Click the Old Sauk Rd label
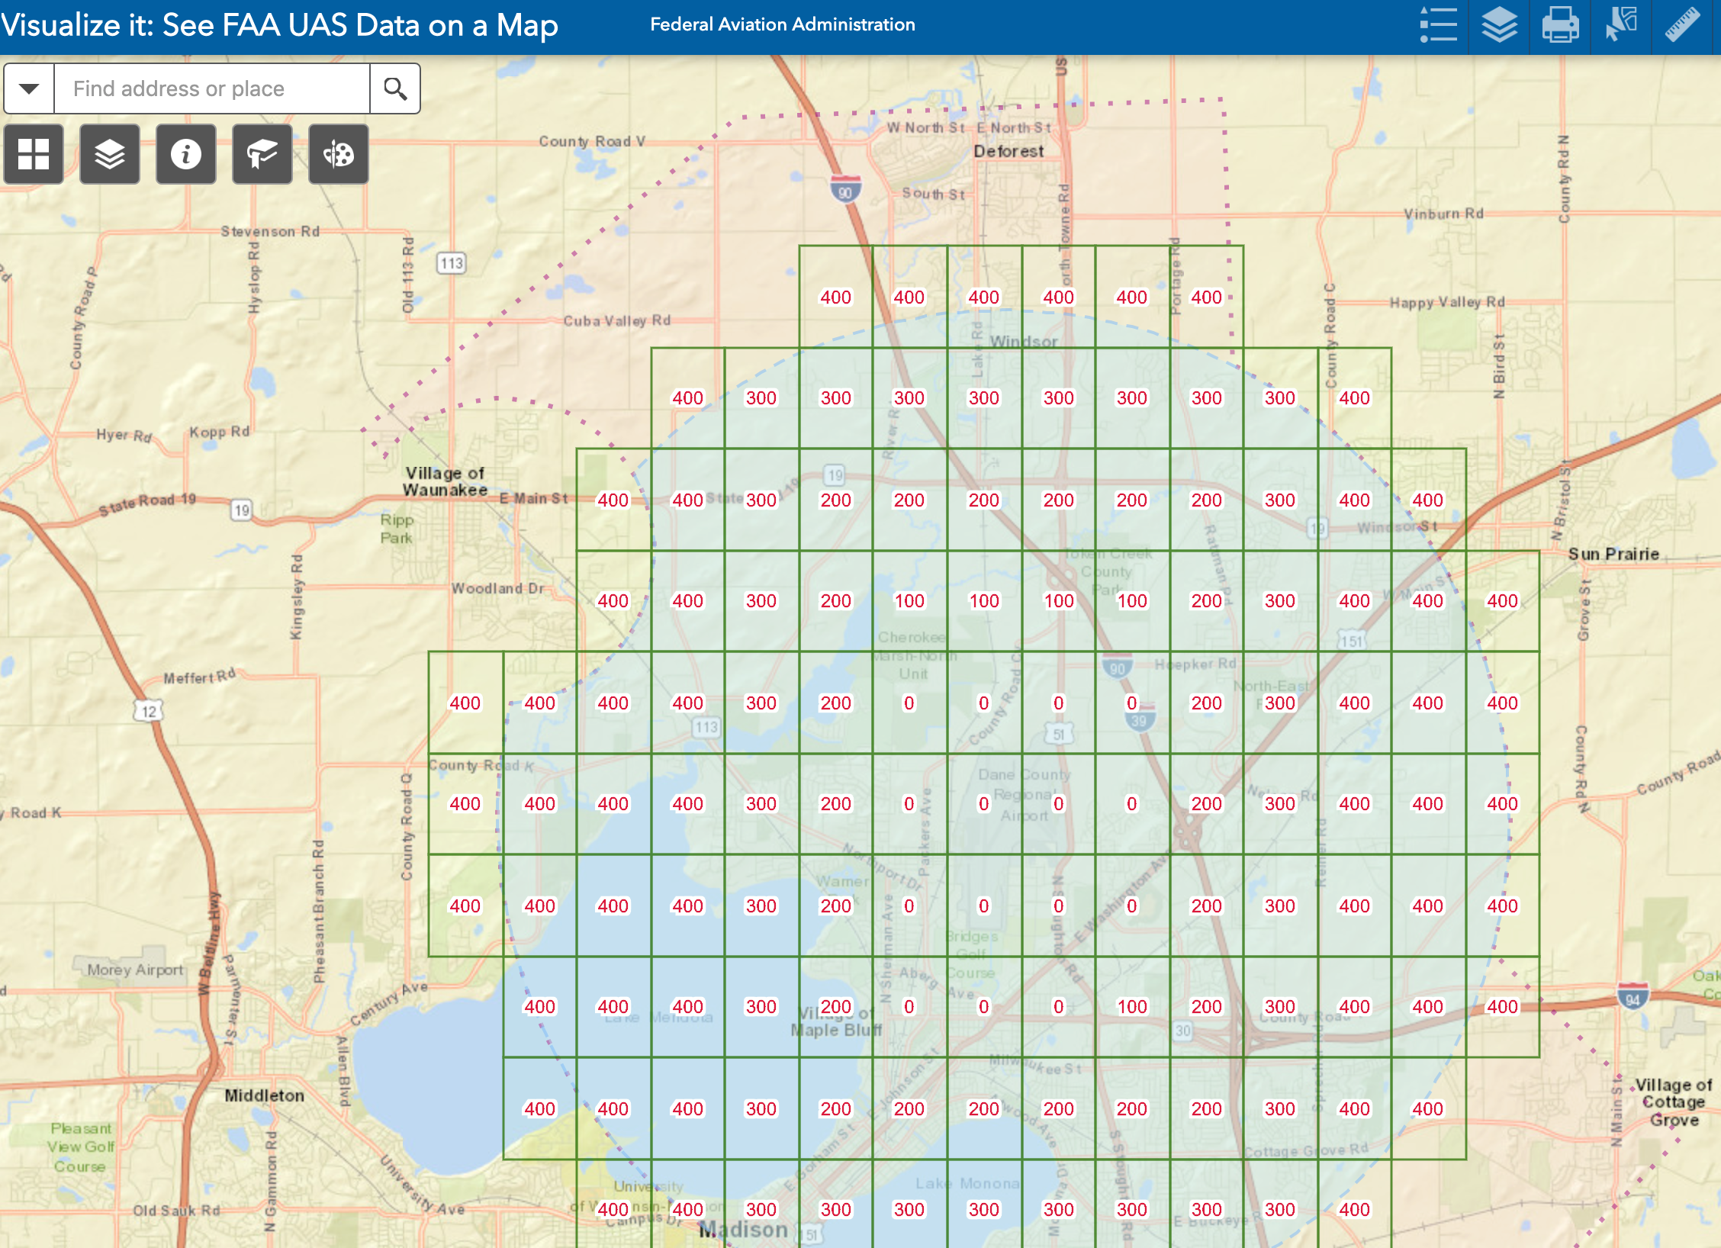The height and width of the screenshot is (1248, 1721). (x=176, y=1211)
